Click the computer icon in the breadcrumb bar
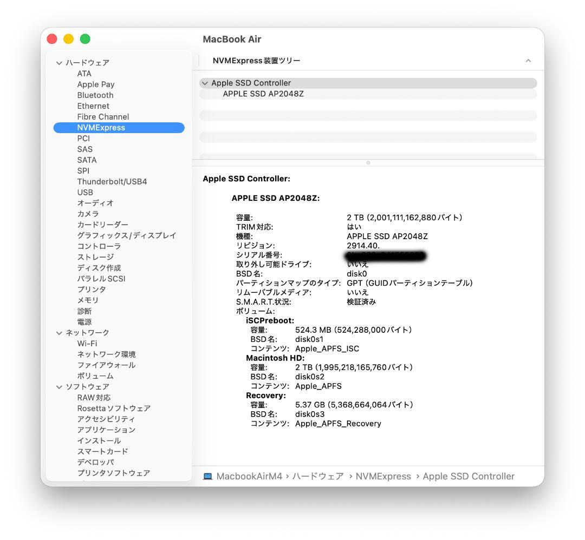This screenshot has height=540, width=585. pos(207,476)
